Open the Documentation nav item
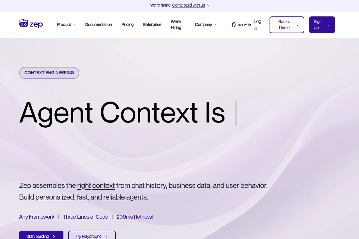This screenshot has width=359, height=239. [98, 25]
